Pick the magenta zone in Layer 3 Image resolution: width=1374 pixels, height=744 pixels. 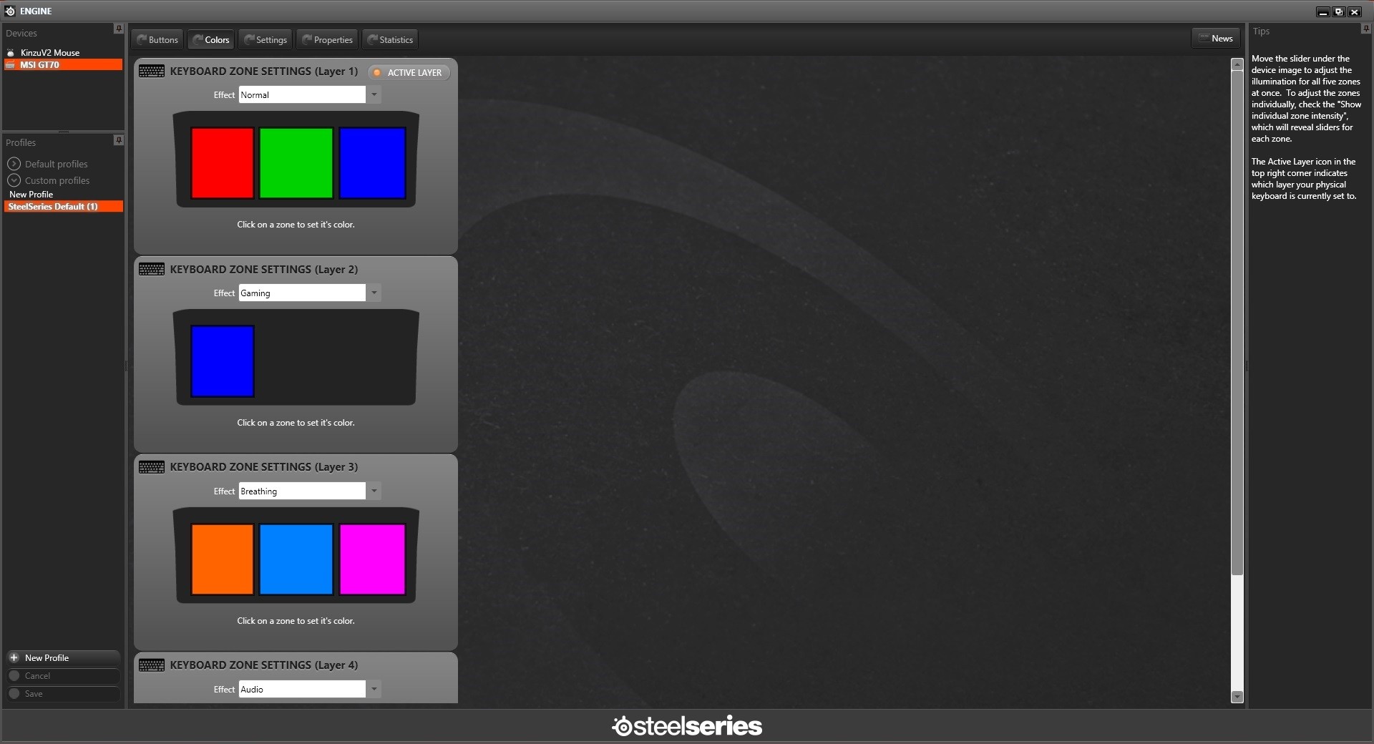[372, 559]
